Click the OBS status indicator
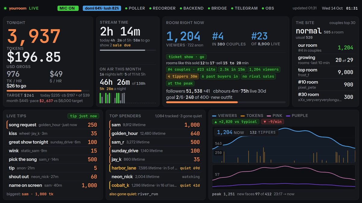 click(268, 8)
